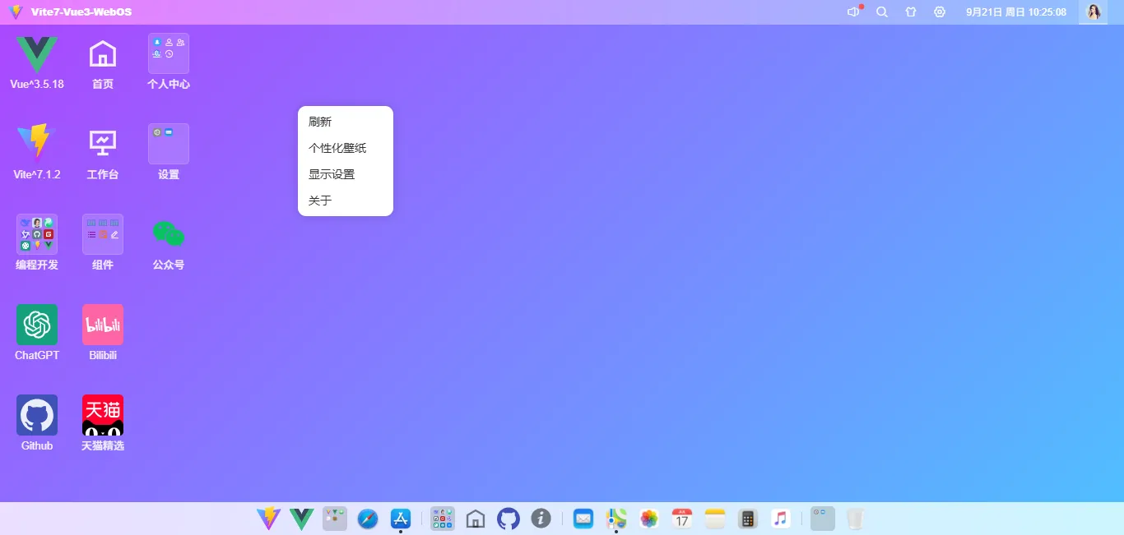Open the 编程开发 app group
1124x535 pixels.
tap(36, 234)
